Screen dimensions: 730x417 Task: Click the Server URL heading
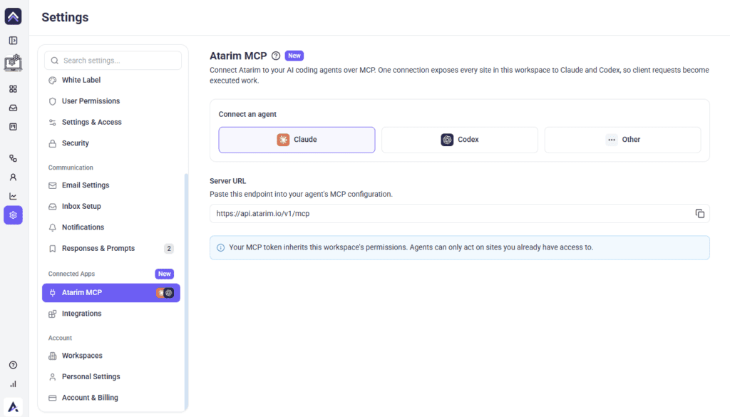click(x=227, y=181)
